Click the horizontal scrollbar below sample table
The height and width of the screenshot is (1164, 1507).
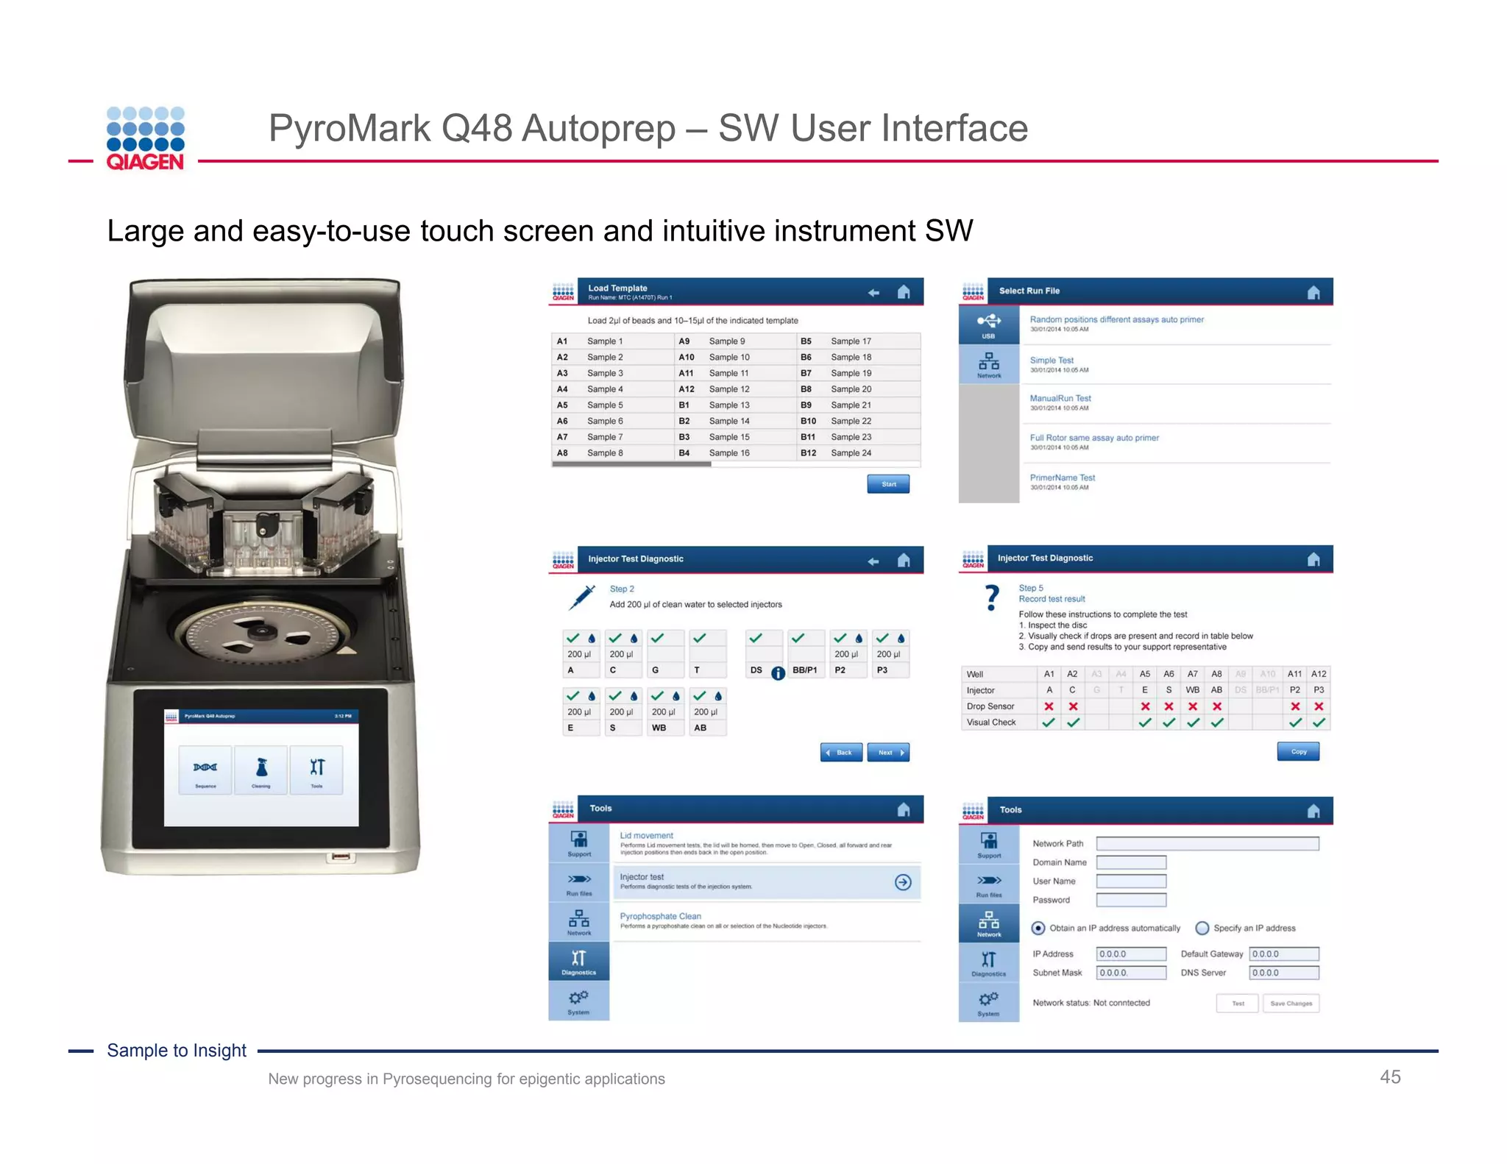pyautogui.click(x=631, y=464)
